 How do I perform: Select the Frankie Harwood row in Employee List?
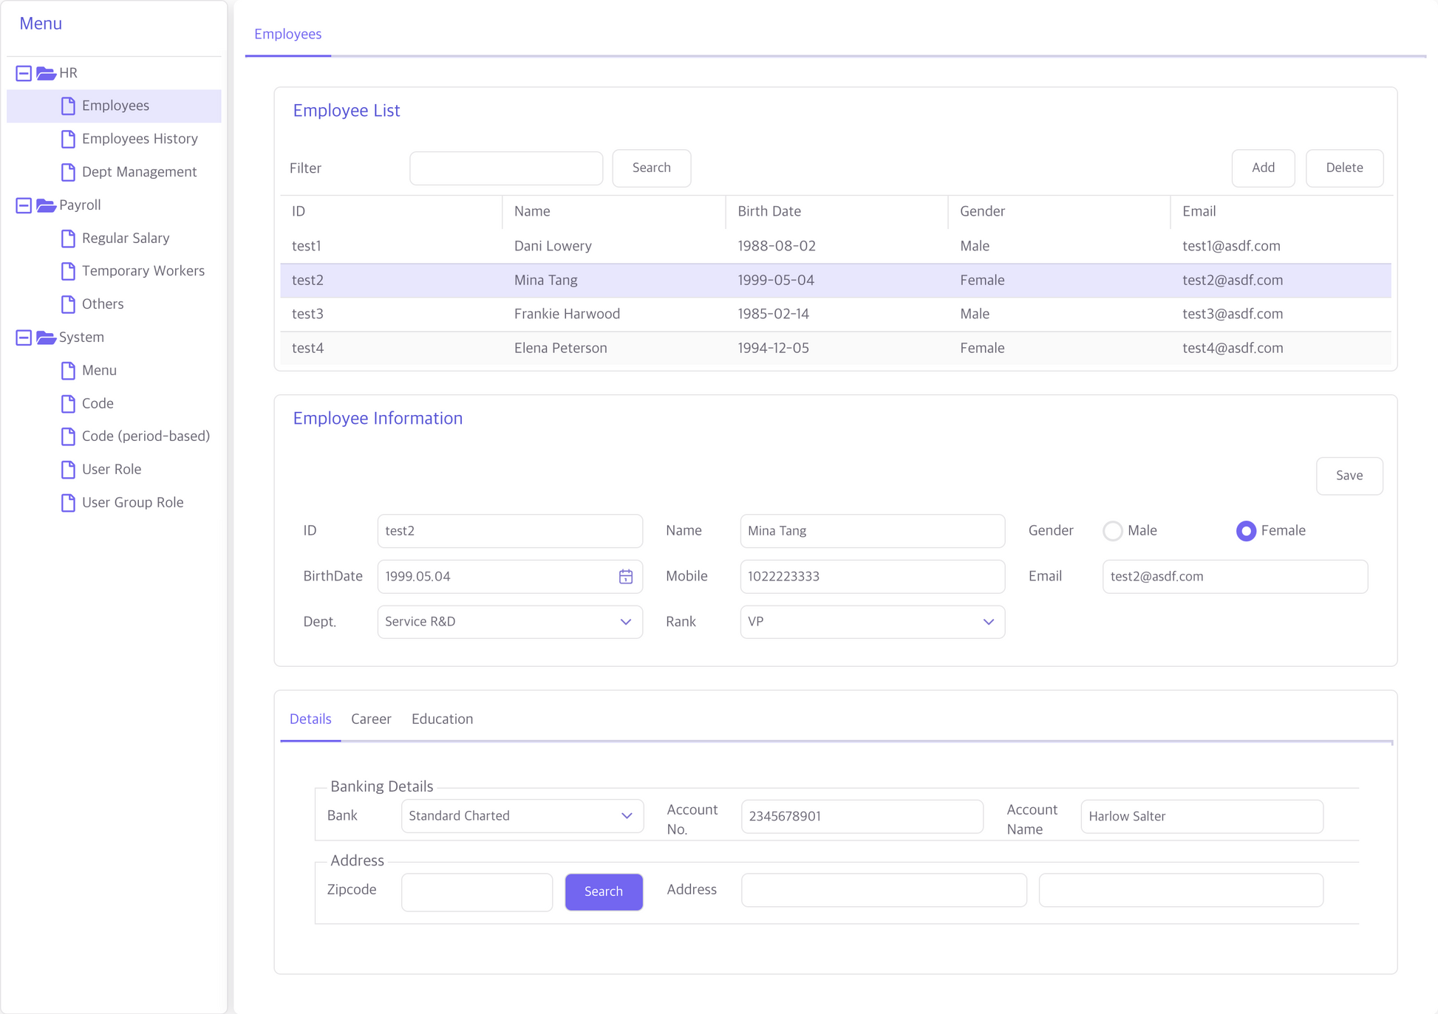567,314
